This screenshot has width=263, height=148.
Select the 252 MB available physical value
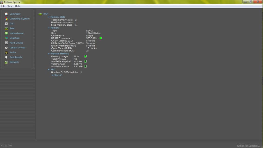pos(78,61)
